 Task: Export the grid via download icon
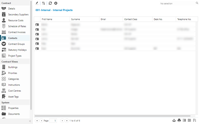(174, 120)
